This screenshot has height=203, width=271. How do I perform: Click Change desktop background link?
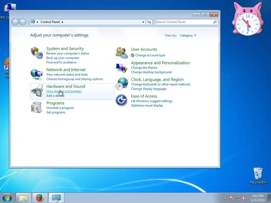click(151, 72)
